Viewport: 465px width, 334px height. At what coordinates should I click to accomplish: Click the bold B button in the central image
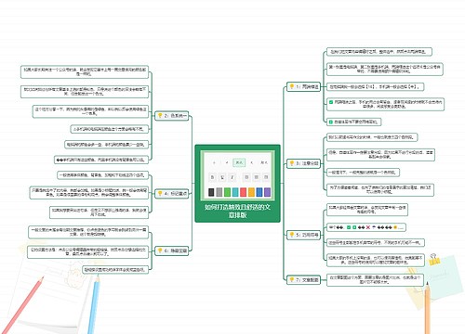[x=212, y=177]
